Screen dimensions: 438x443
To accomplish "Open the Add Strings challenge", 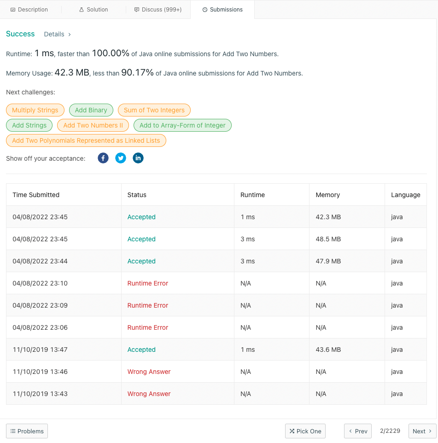I will pos(29,125).
